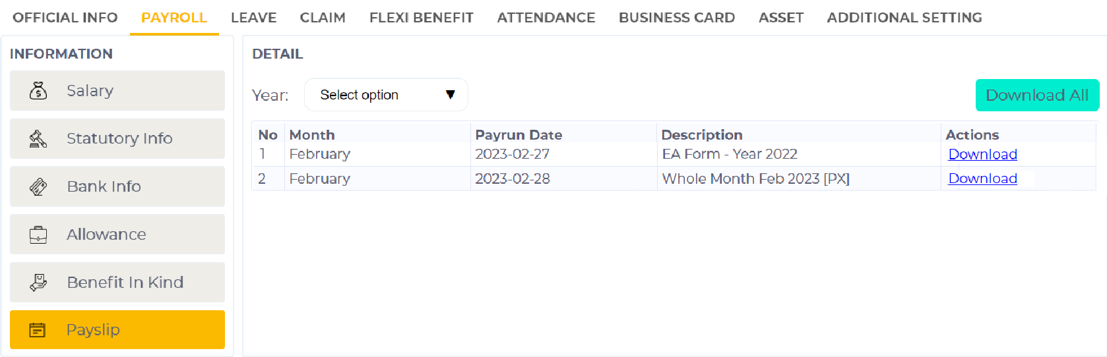Click the Benefit In Kind icon
The image size is (1107, 357).
click(38, 283)
